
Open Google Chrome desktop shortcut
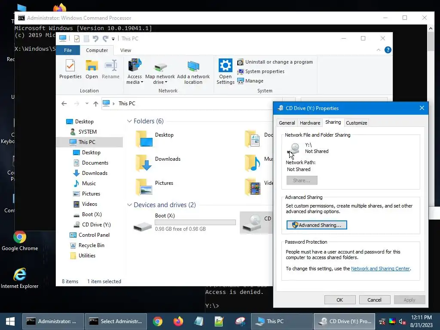[20, 241]
